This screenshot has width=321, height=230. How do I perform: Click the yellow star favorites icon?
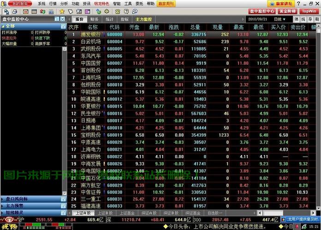(62, 11)
